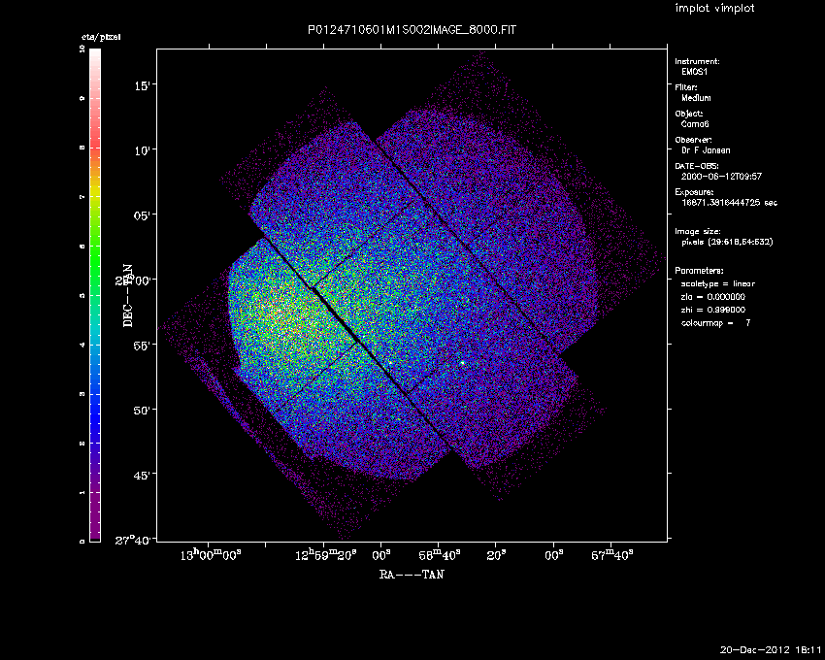Click the bright yellow-red cluster core
Screen dimensions: 825x660
click(267, 313)
